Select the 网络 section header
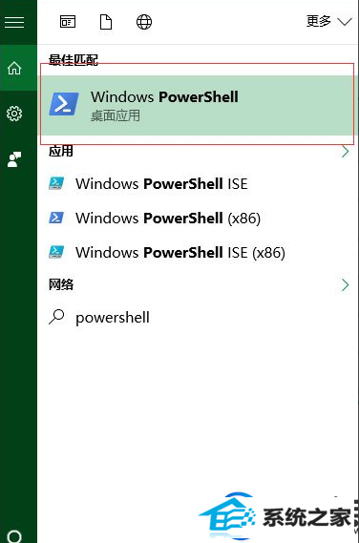 tap(61, 284)
